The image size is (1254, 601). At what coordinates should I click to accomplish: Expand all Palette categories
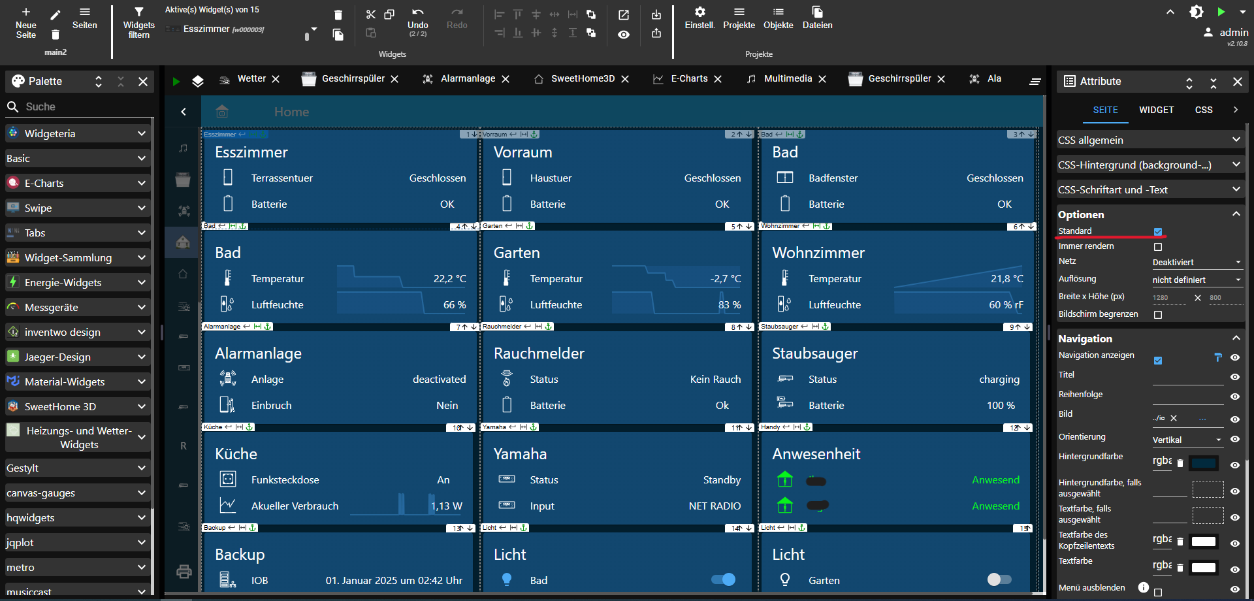pos(99,82)
